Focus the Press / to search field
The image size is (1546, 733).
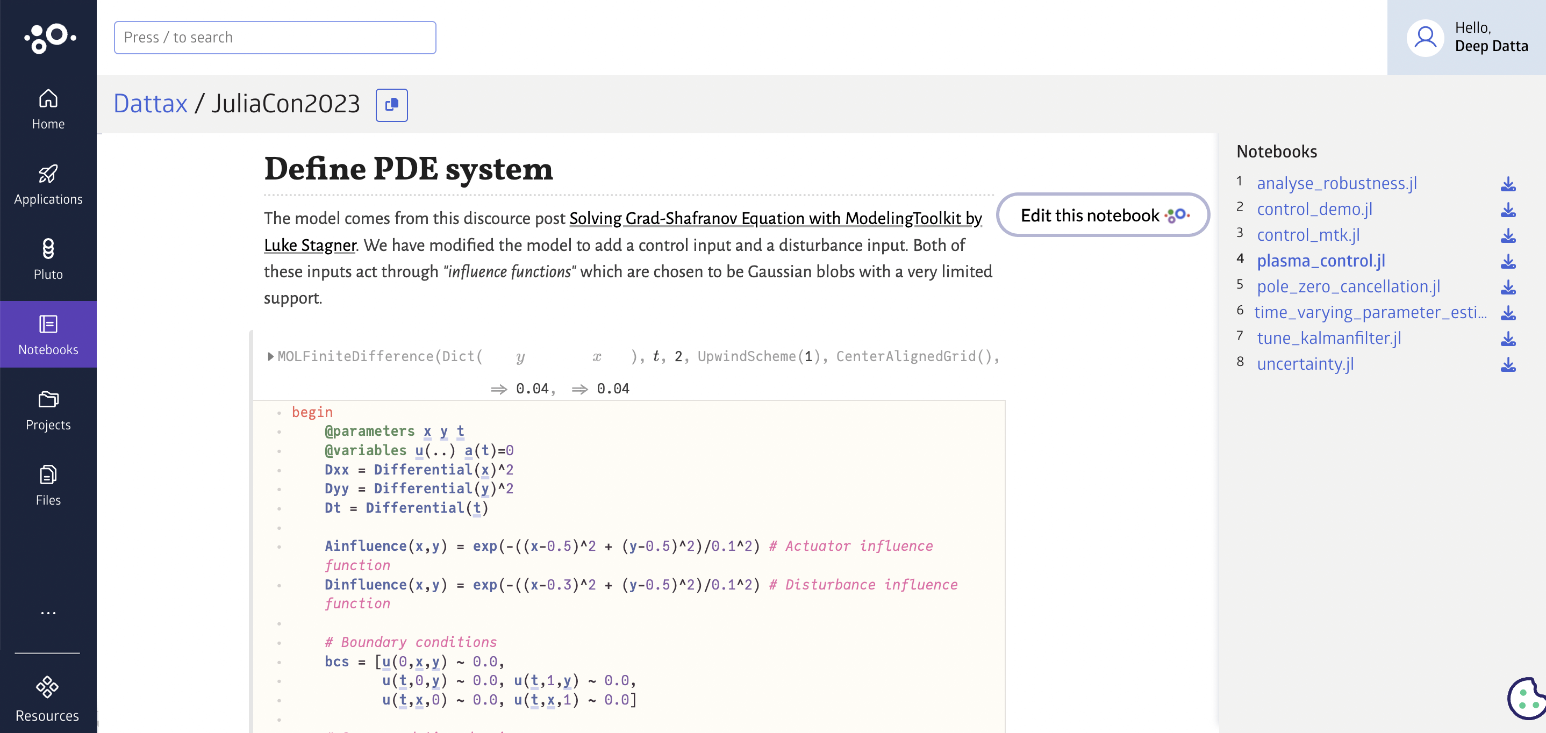point(275,37)
